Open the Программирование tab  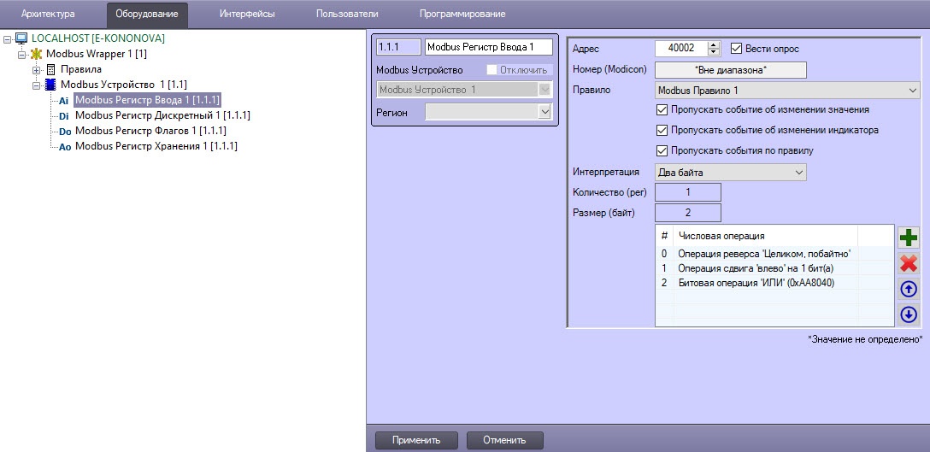tap(462, 14)
